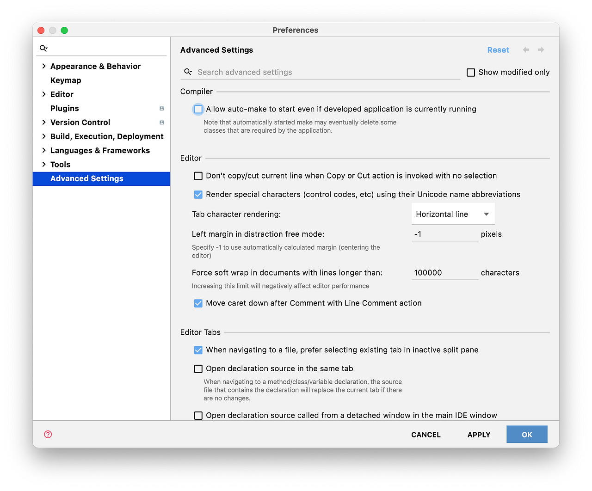Image resolution: width=592 pixels, height=491 pixels.
Task: Click the badge icon beside Version Control
Action: pyautogui.click(x=161, y=123)
